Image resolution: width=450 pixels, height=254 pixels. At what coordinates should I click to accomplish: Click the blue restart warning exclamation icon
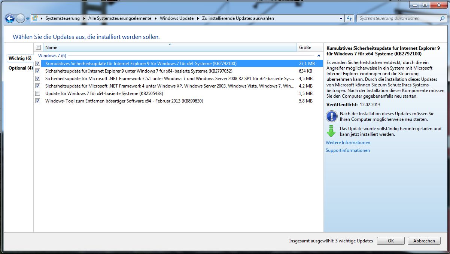pyautogui.click(x=332, y=116)
